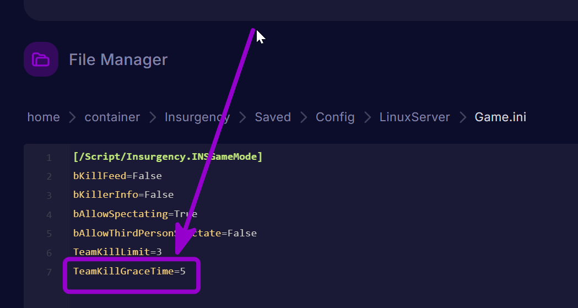
Task: Select line number 3 in the gutter
Action: pos(49,196)
